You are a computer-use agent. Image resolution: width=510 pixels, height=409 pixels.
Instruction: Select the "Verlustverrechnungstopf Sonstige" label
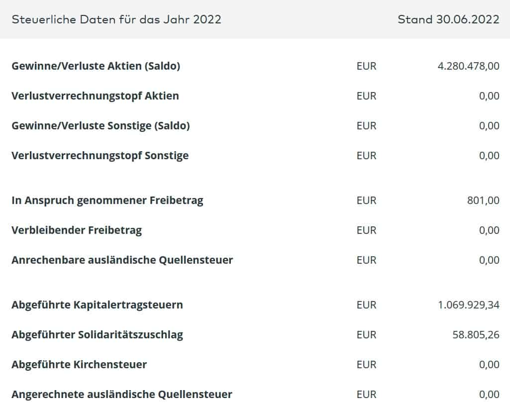[x=100, y=155]
